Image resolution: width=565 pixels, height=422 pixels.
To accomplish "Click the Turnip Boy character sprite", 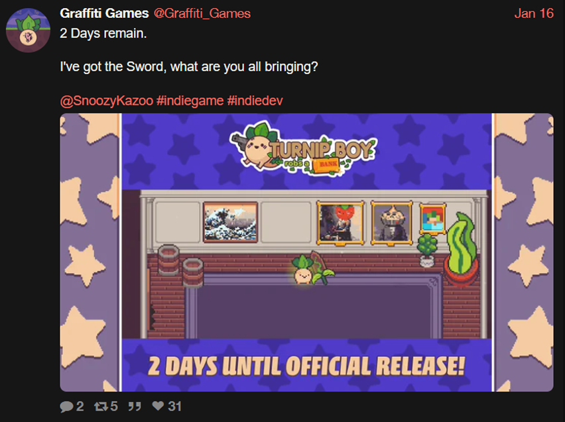I will click(x=304, y=270).
